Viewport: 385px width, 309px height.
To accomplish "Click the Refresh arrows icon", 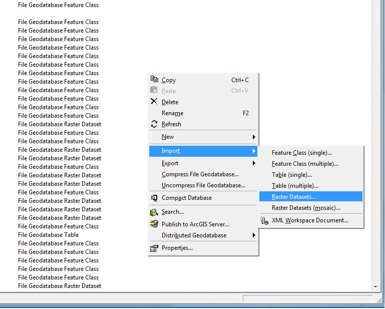I will [x=154, y=124].
